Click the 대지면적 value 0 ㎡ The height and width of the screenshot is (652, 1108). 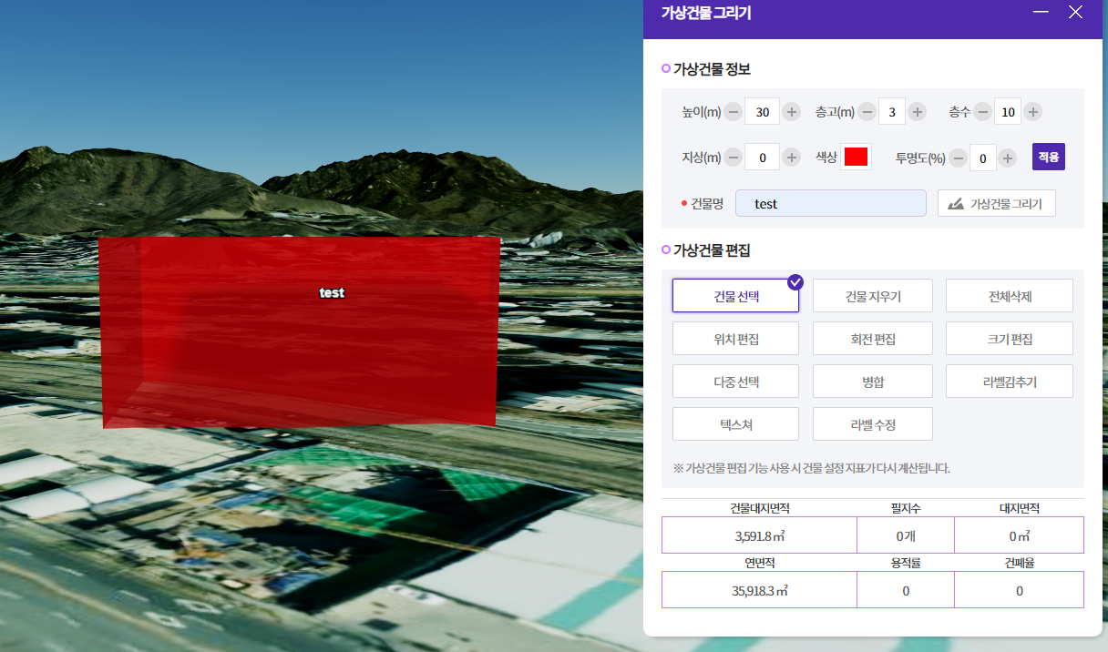click(1019, 535)
